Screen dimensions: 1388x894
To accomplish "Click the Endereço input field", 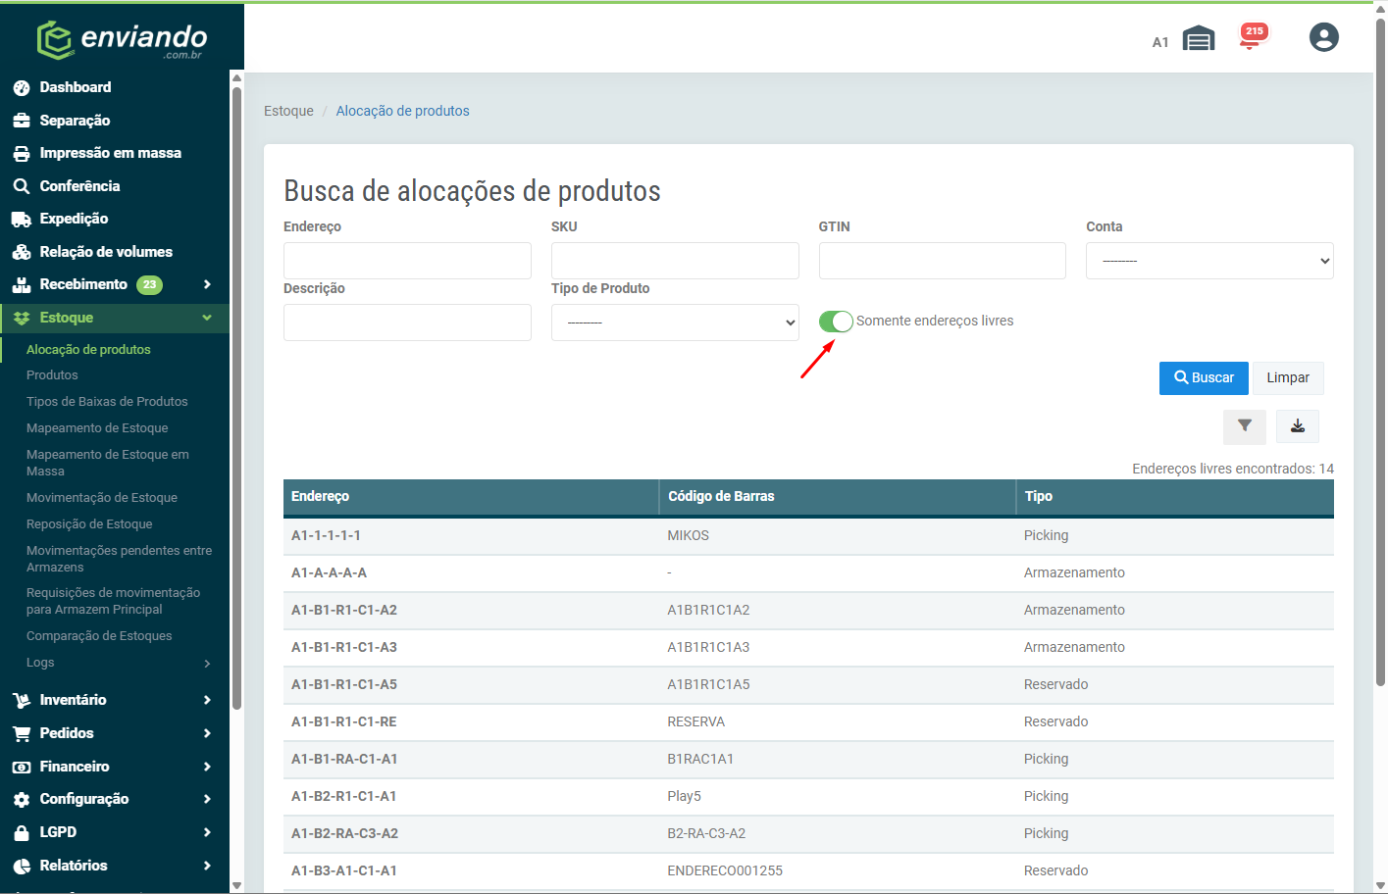I will pyautogui.click(x=407, y=261).
